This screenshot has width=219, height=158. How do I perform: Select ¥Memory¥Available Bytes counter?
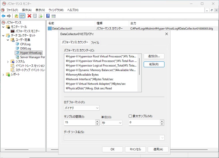(82, 75)
